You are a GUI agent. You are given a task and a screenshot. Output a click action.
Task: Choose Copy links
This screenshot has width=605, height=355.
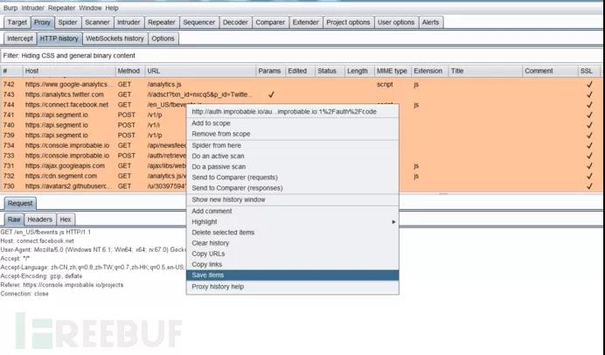point(293,264)
